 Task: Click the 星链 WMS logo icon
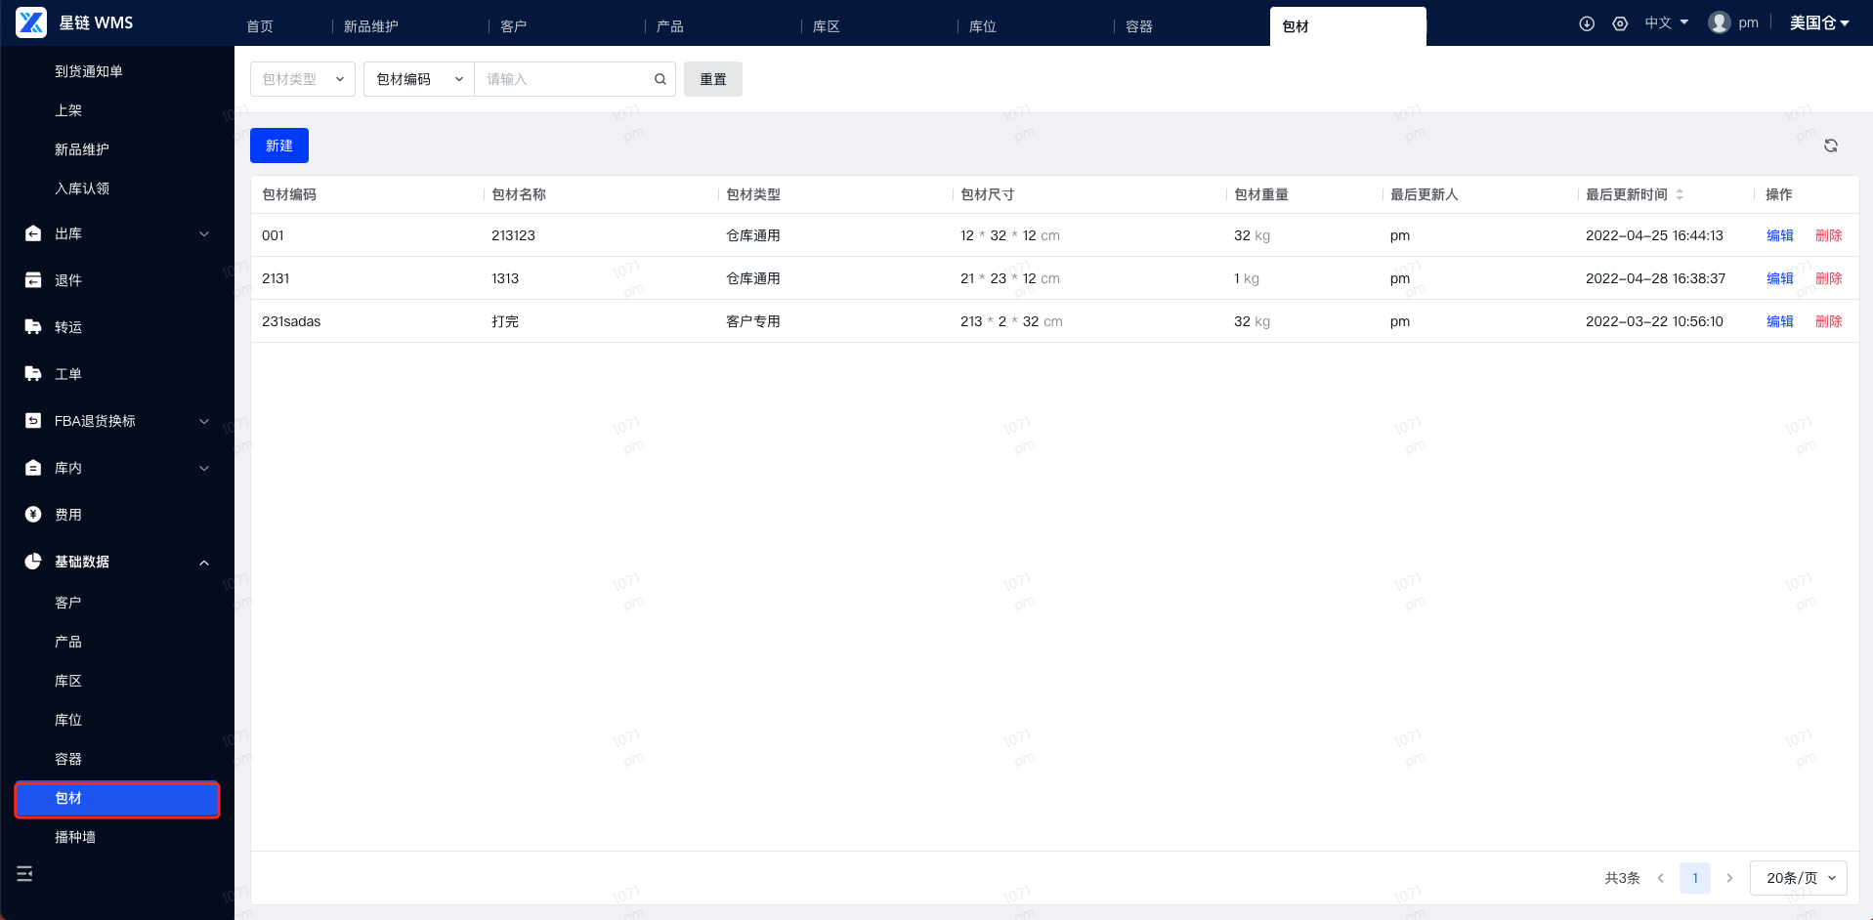(x=31, y=22)
